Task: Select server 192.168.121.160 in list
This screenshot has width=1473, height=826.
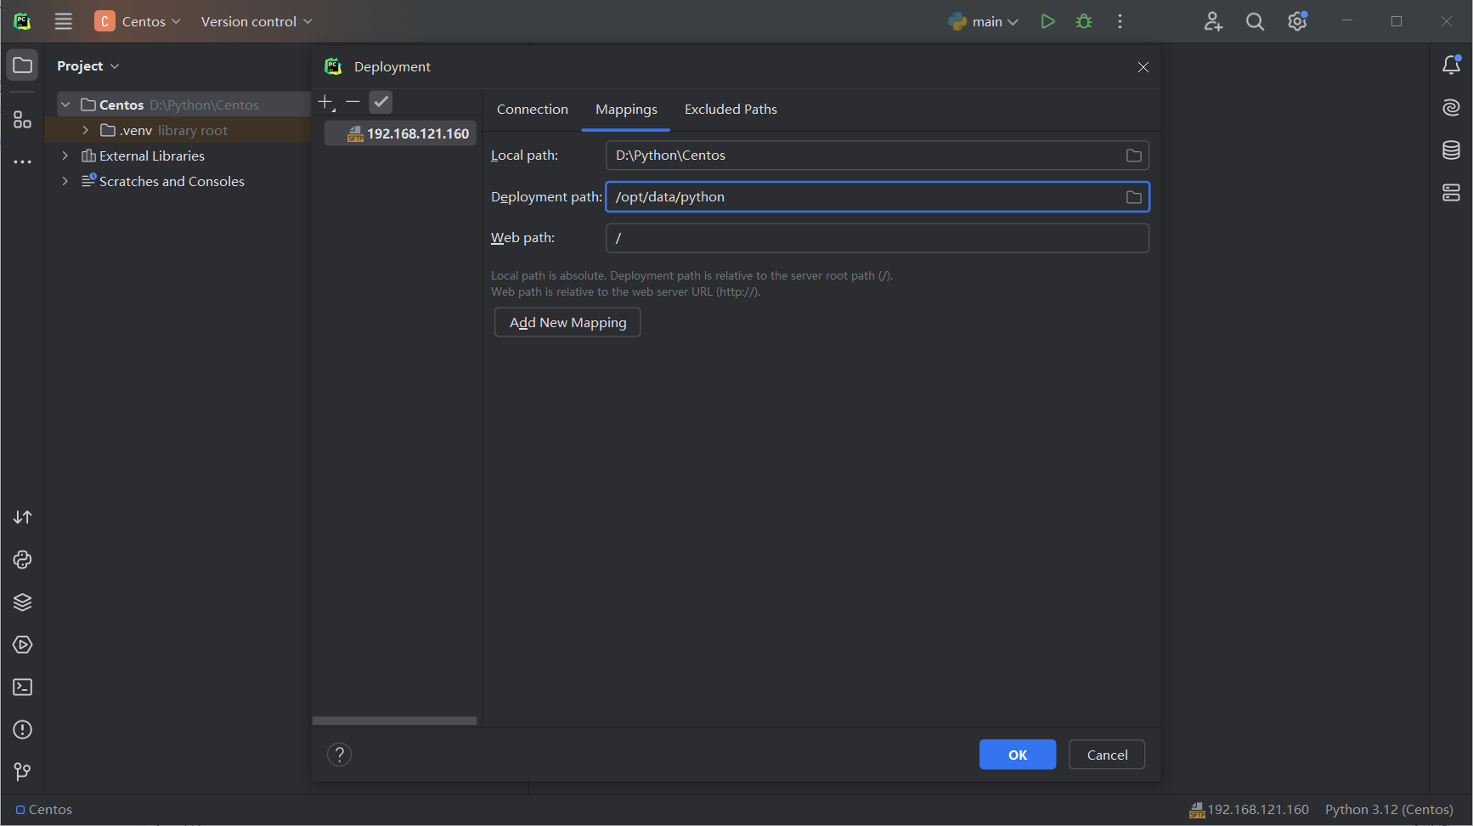Action: pos(401,133)
